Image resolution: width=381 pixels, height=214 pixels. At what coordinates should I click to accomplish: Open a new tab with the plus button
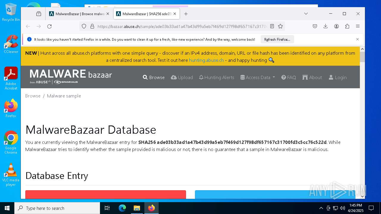coord(186,14)
